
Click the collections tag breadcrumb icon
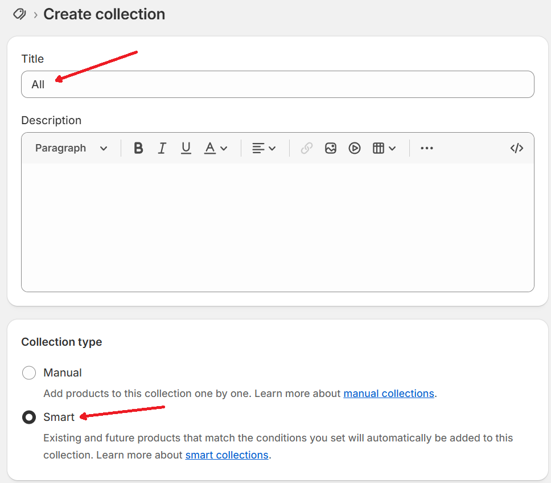point(20,14)
